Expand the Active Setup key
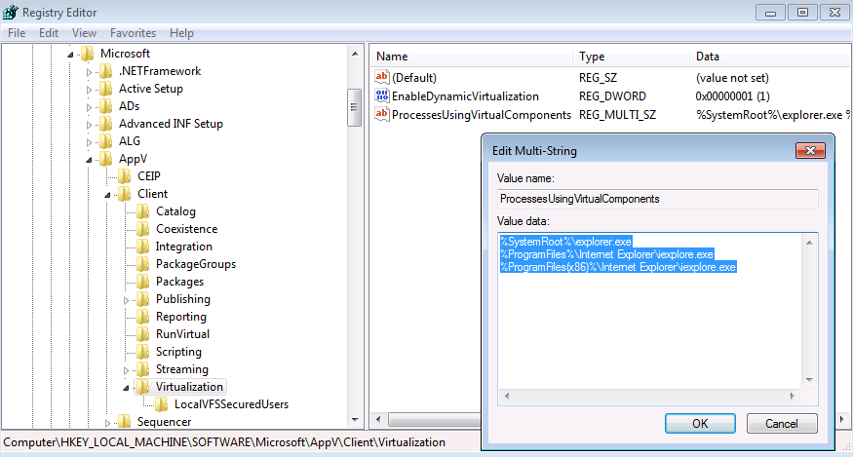The width and height of the screenshot is (853, 457). (x=90, y=90)
